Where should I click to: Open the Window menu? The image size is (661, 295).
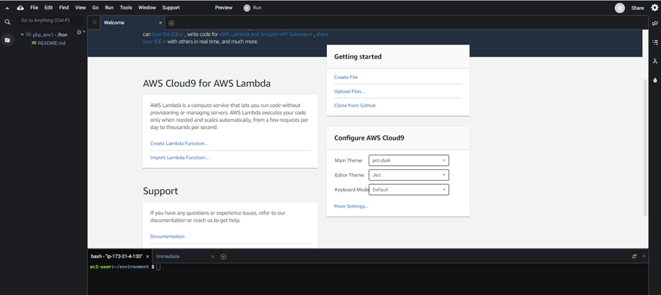click(x=147, y=8)
